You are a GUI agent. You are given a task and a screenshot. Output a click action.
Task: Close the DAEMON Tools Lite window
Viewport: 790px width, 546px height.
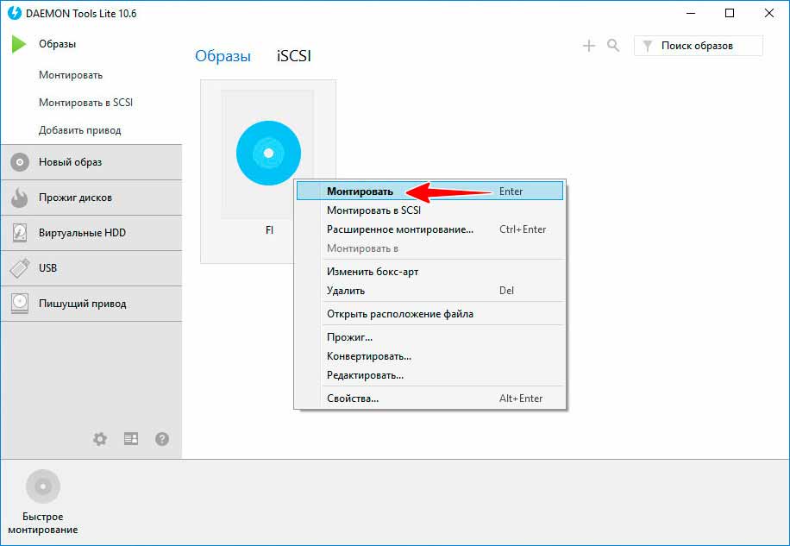point(768,14)
